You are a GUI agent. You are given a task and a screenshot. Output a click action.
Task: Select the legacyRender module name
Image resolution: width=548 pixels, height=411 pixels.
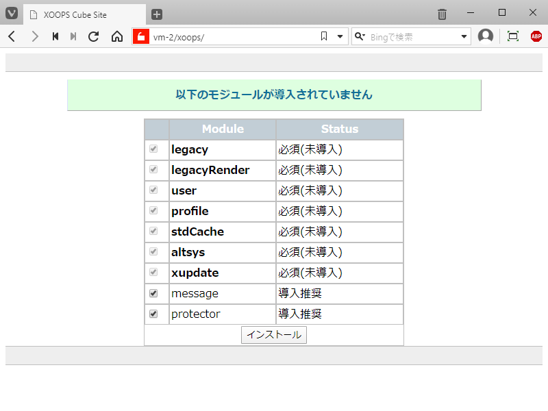[210, 170]
